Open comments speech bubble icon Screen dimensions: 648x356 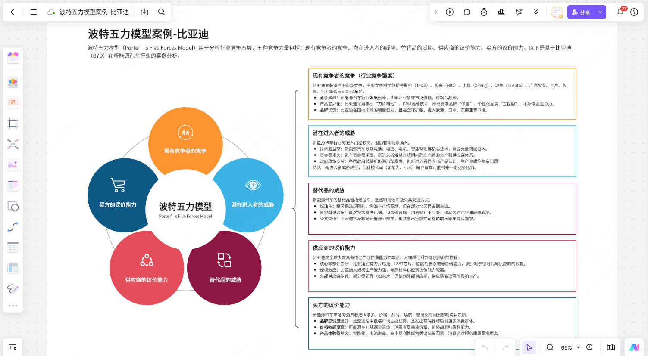click(466, 12)
